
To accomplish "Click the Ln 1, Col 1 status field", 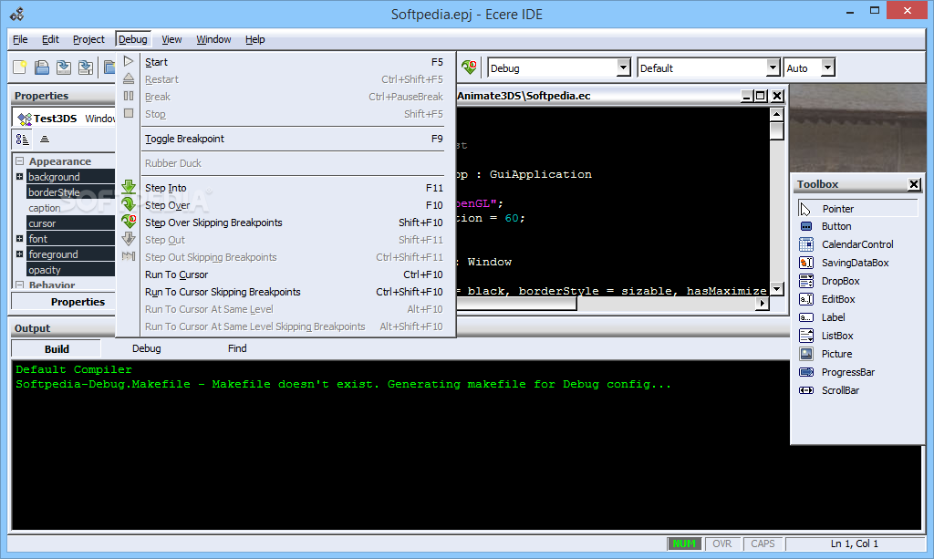I will pos(854,543).
